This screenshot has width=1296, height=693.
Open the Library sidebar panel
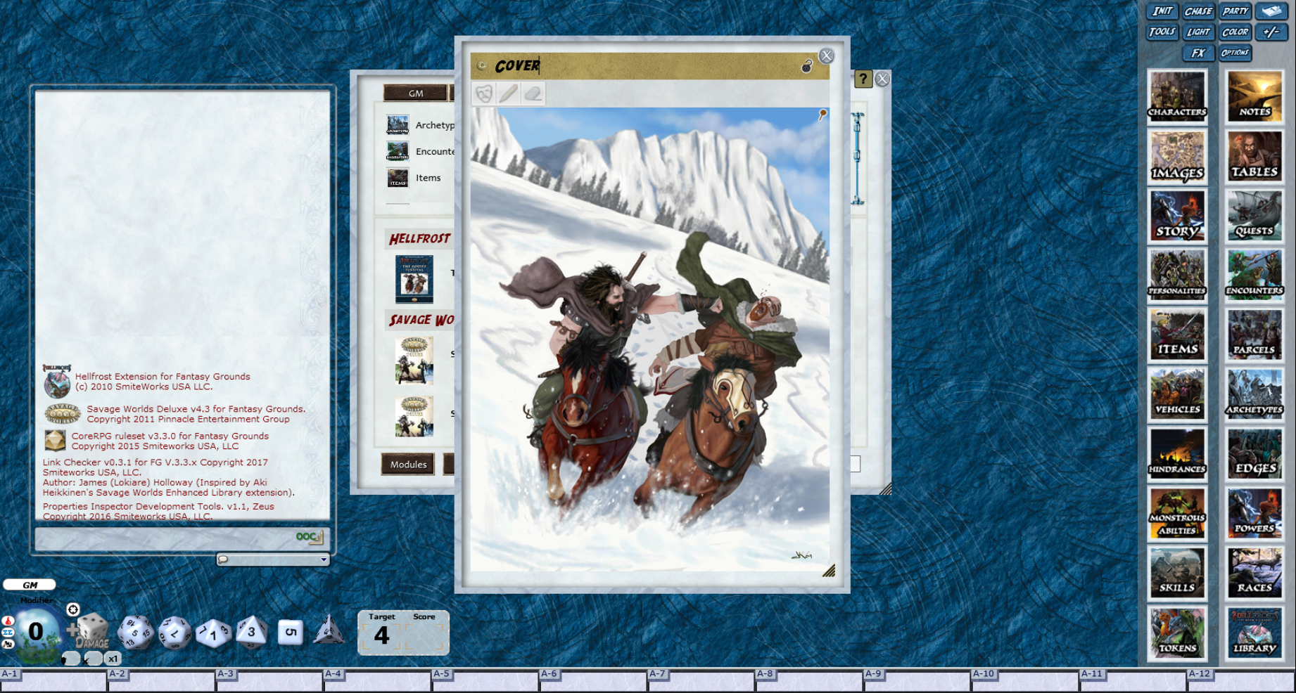pyautogui.click(x=1254, y=634)
